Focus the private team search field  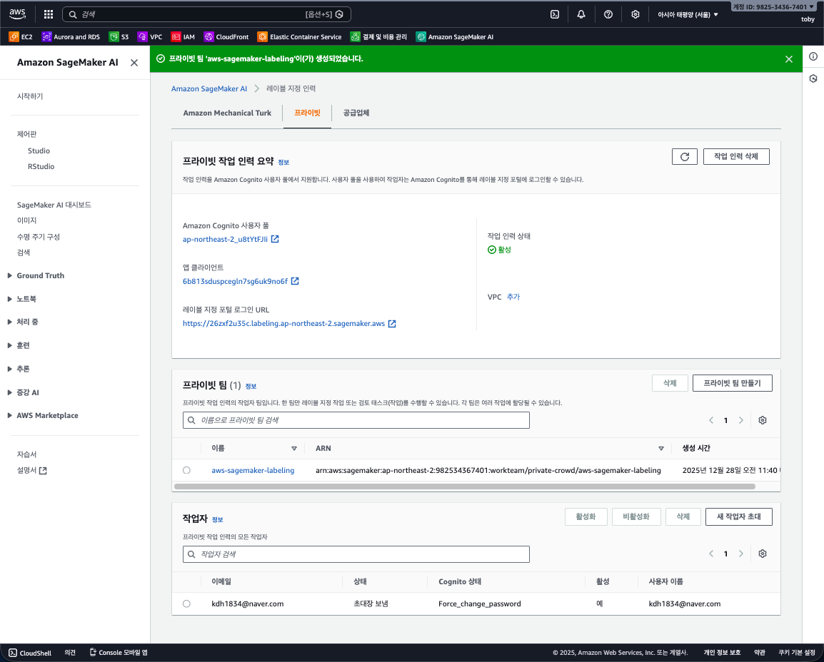tap(356, 420)
